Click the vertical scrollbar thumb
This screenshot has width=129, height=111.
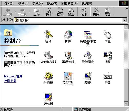tap(126, 85)
